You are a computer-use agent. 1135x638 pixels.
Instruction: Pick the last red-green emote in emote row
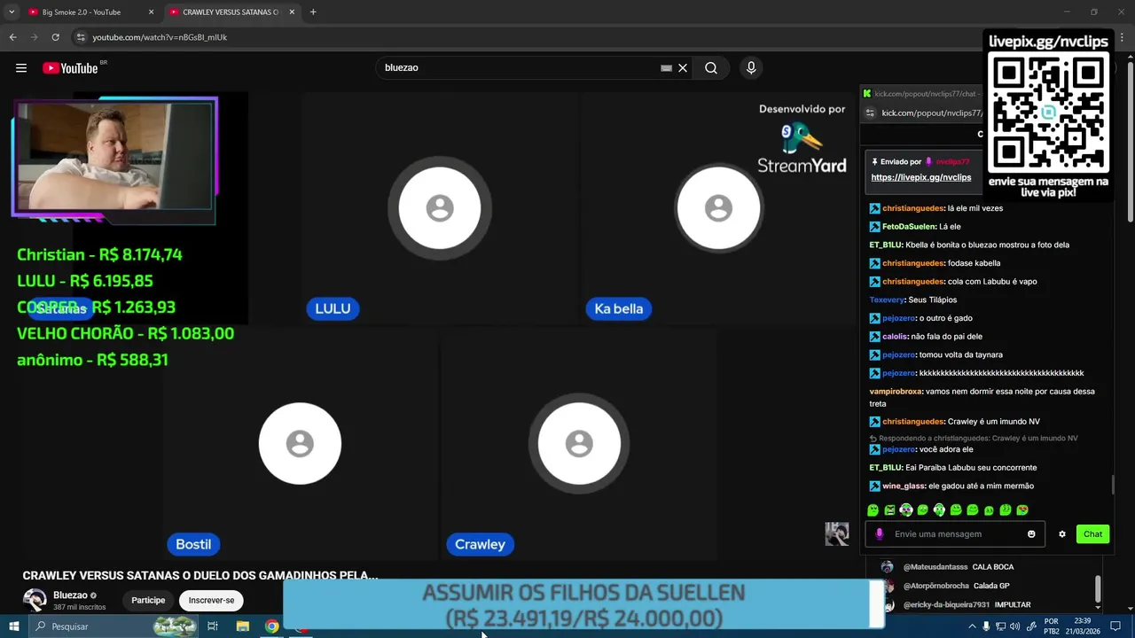[x=1022, y=510]
